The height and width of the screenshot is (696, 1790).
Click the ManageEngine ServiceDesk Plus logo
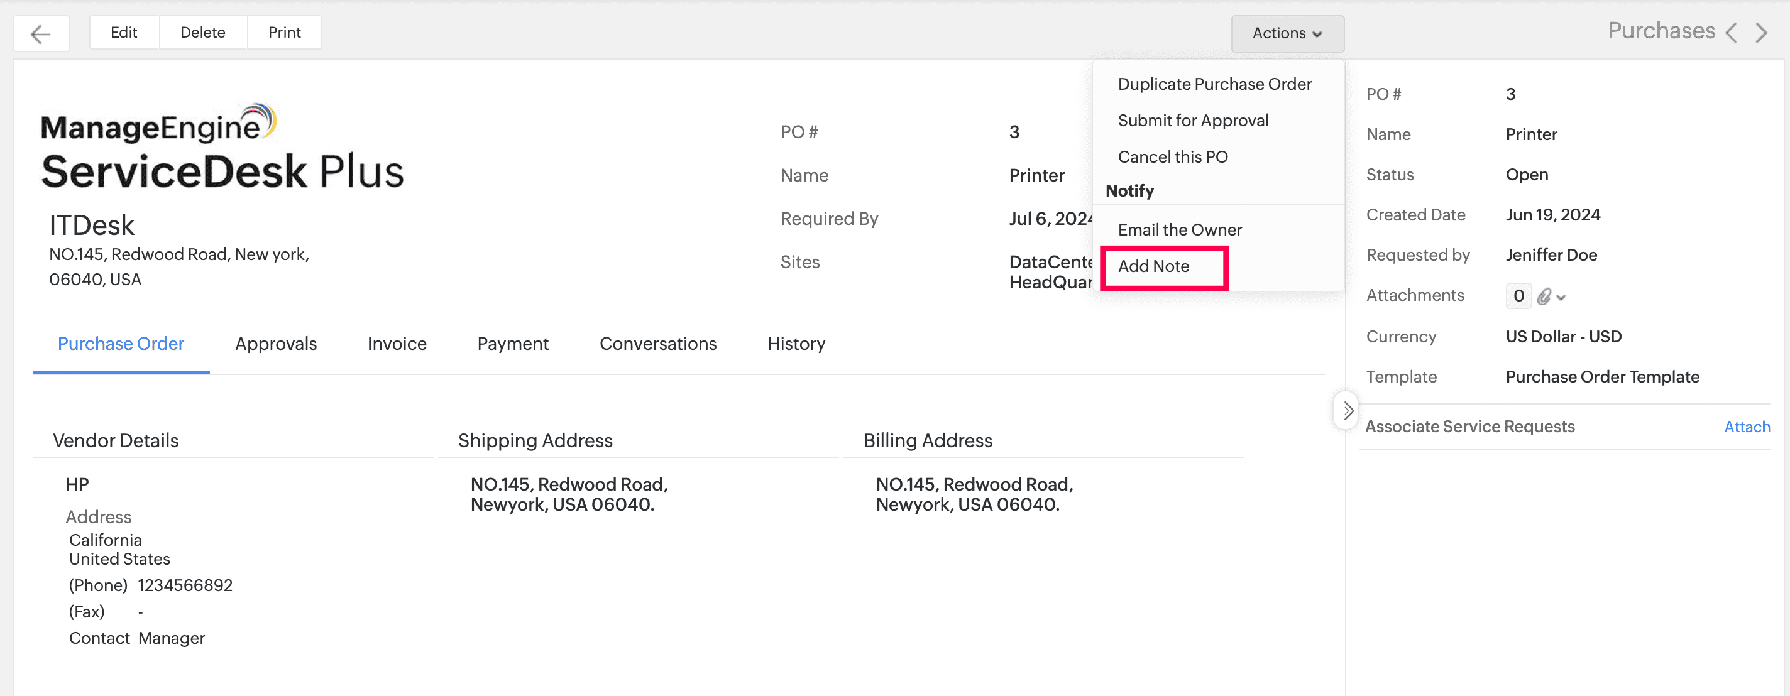click(x=222, y=148)
